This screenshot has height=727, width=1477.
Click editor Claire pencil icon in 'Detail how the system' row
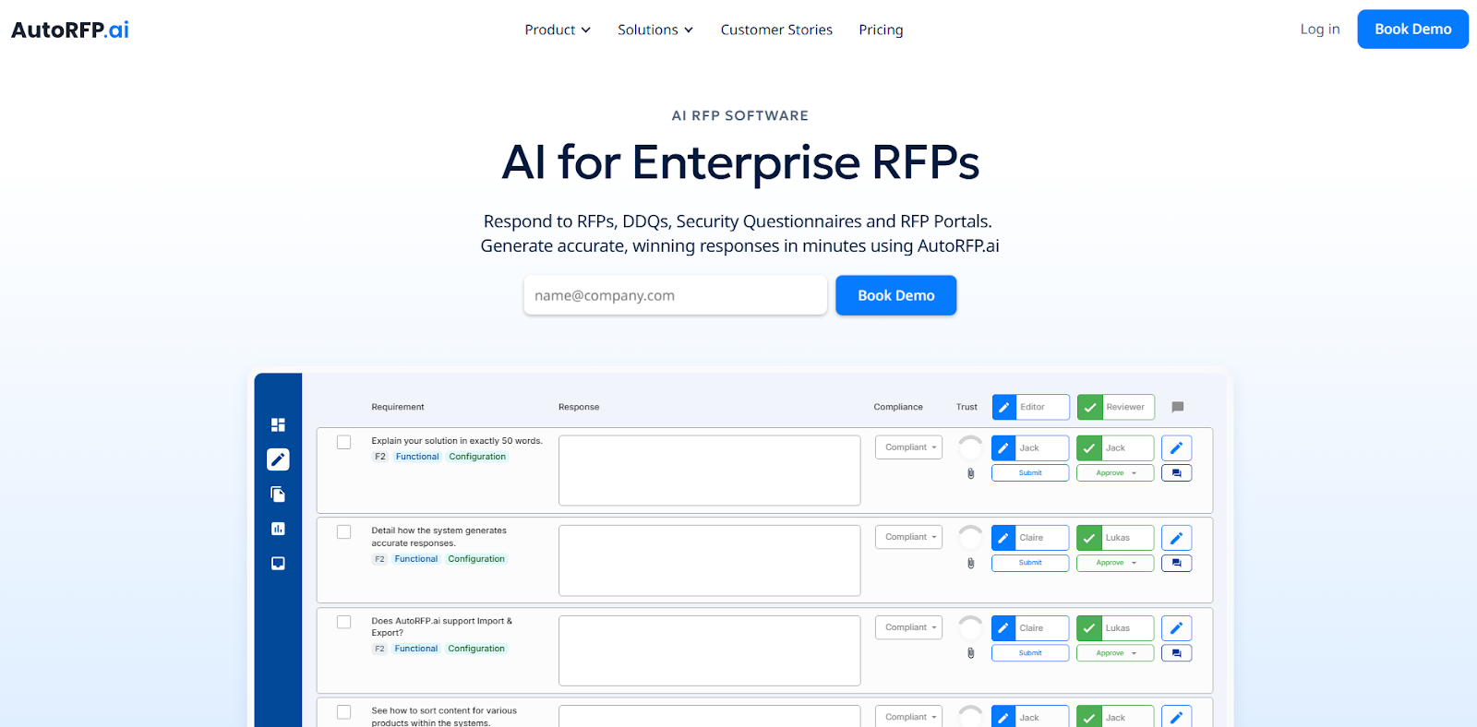click(x=1003, y=538)
